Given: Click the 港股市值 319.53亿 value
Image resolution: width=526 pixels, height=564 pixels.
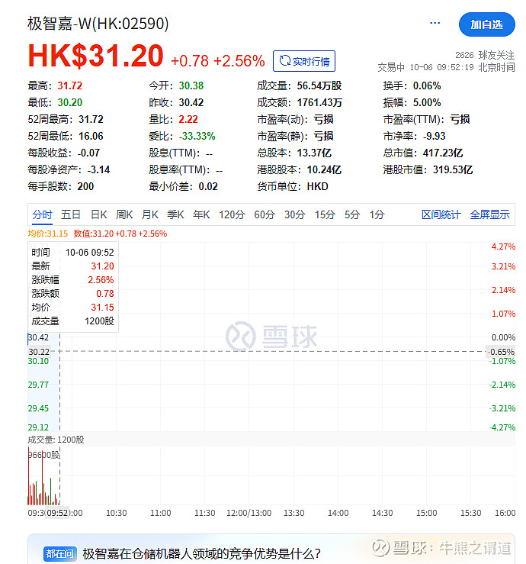Looking at the screenshot, I should coord(453,169).
